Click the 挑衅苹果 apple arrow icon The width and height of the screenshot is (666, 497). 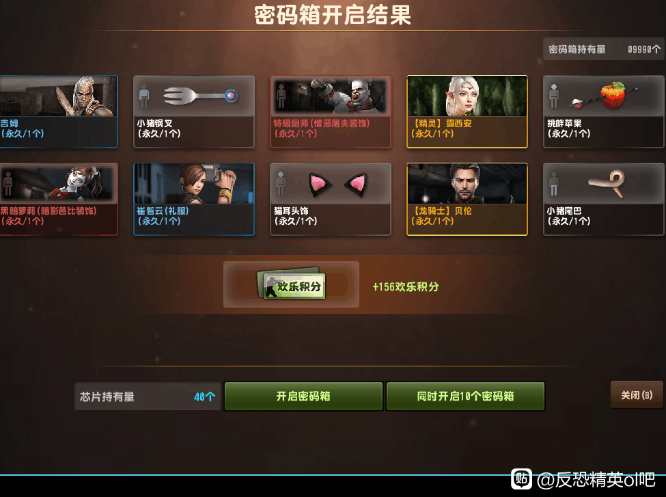coord(603,96)
